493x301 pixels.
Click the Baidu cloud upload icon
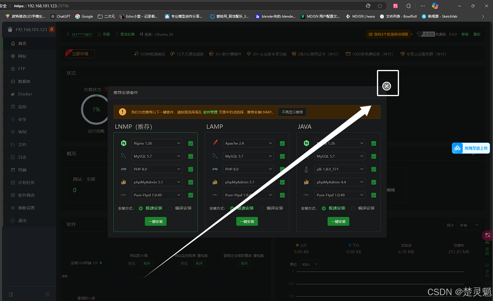457,148
